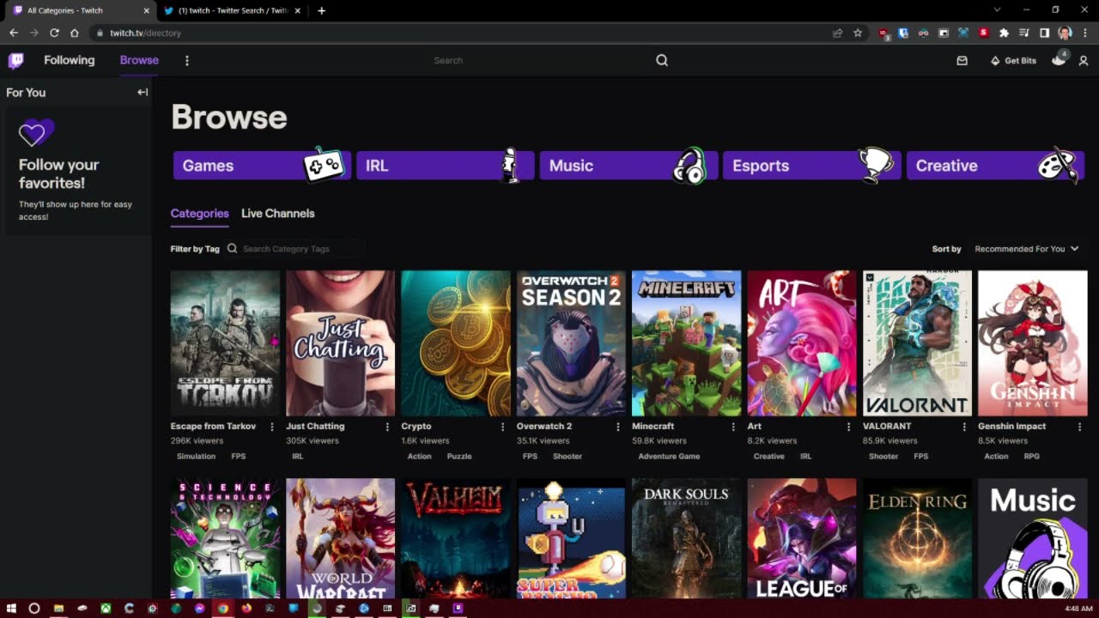
Task: Open options menu for Overwatch 2
Action: [617, 427]
